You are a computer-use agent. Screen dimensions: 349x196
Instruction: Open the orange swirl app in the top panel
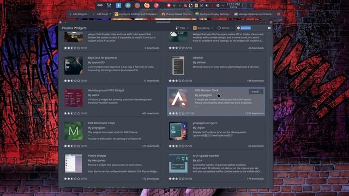147,5
